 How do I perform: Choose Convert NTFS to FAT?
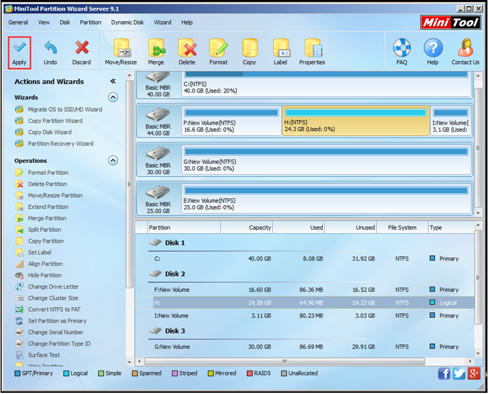coord(47,310)
